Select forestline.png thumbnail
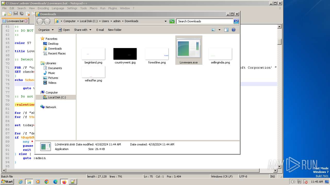Screen dimensions: 330x185 (x=157, y=54)
